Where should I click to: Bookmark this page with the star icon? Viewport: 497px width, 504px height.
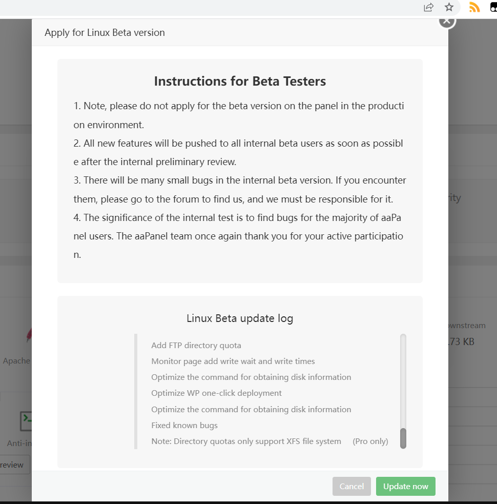coord(449,7)
